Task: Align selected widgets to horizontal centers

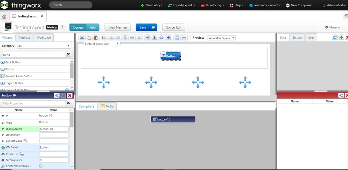Action: (x=111, y=38)
